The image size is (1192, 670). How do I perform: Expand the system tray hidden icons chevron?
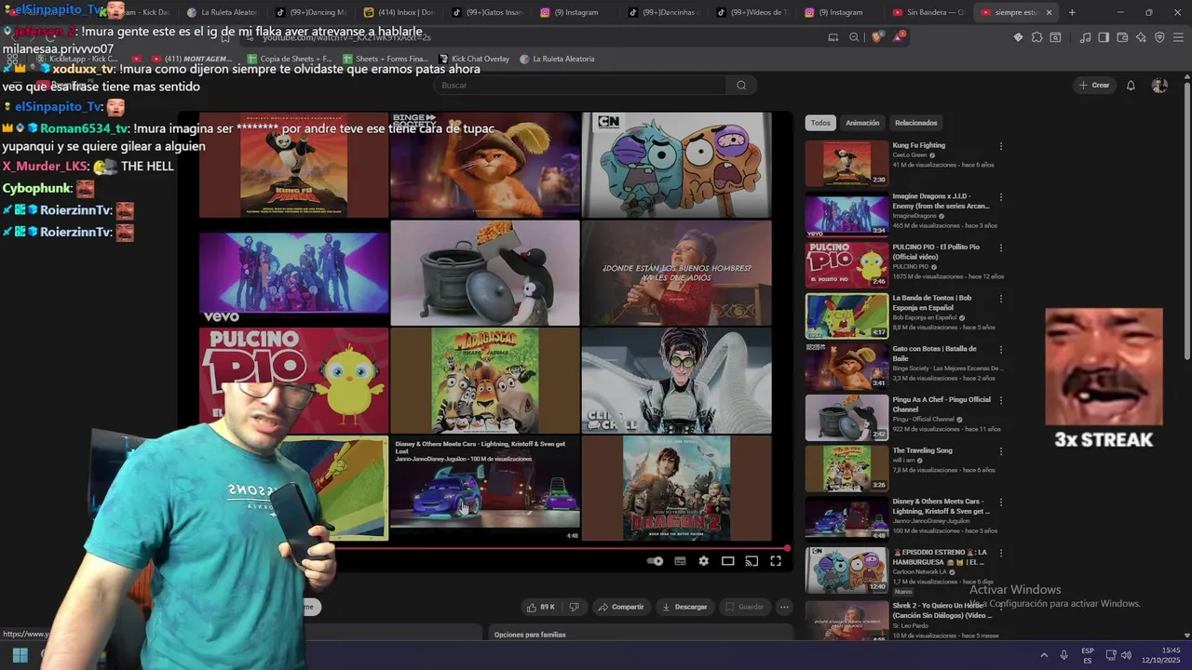(1043, 655)
